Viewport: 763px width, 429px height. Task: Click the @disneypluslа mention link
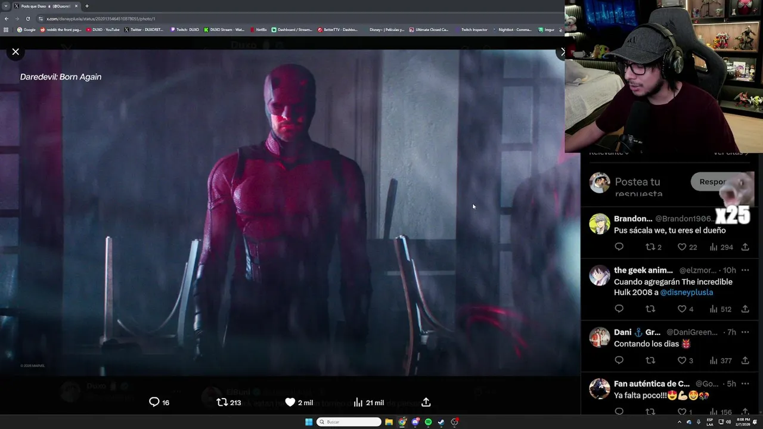click(686, 293)
